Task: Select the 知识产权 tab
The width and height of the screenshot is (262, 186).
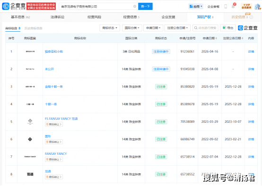Action: (205, 17)
